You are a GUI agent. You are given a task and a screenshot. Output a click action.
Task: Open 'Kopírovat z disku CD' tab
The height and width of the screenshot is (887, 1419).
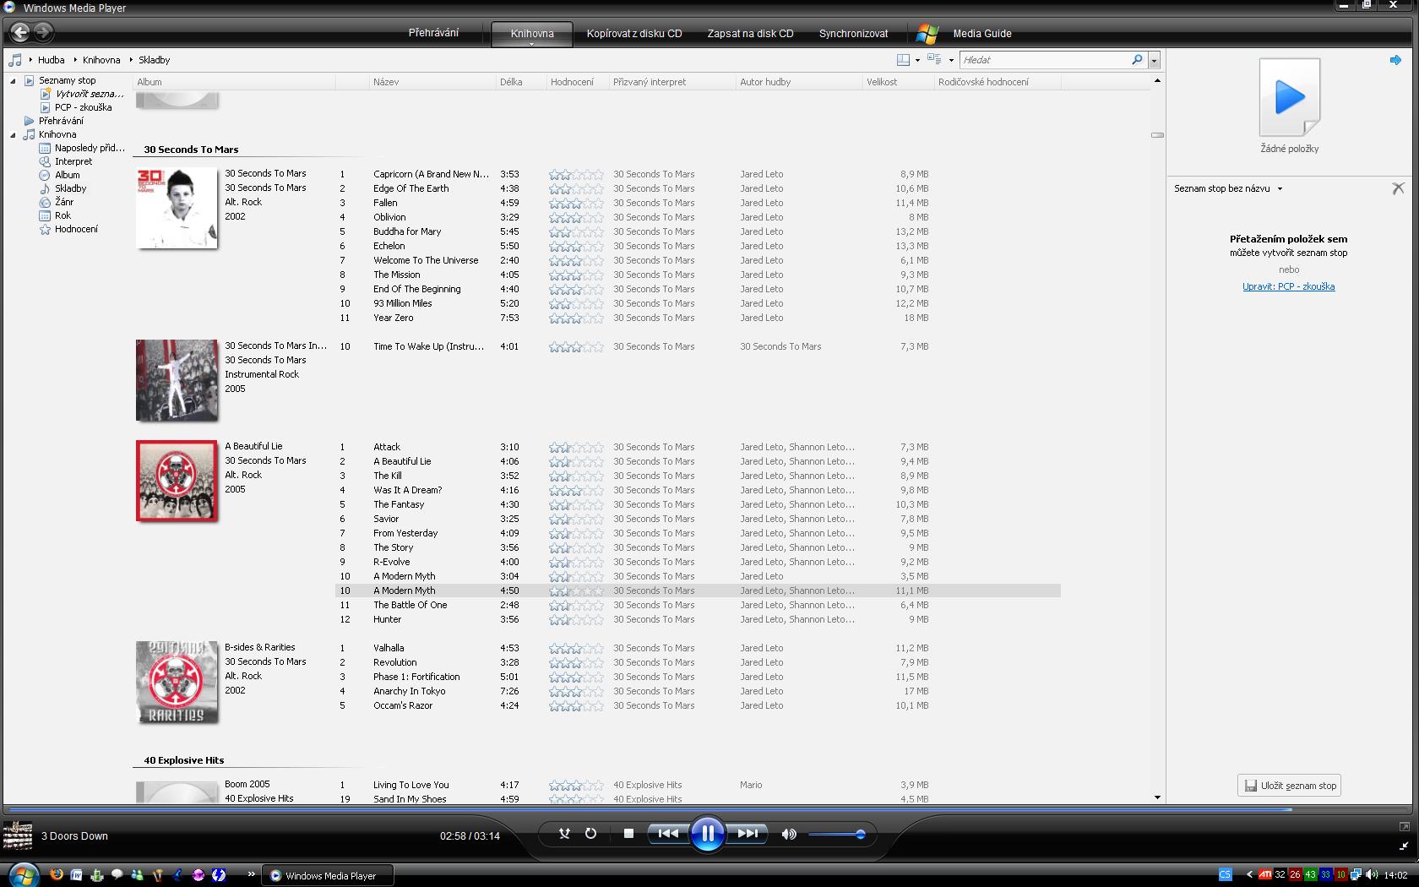pos(634,34)
